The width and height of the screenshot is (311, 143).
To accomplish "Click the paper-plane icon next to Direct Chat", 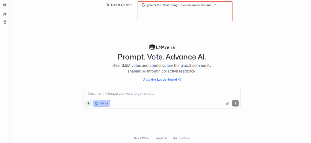I will [108, 5].
